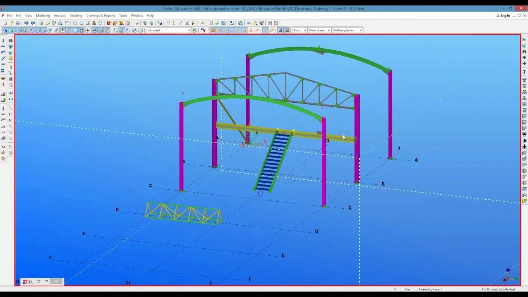
Task: Click Current phase: 1 in the status bar
Action: 431,289
